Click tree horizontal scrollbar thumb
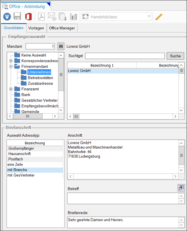187x231 pixels. [28, 116]
